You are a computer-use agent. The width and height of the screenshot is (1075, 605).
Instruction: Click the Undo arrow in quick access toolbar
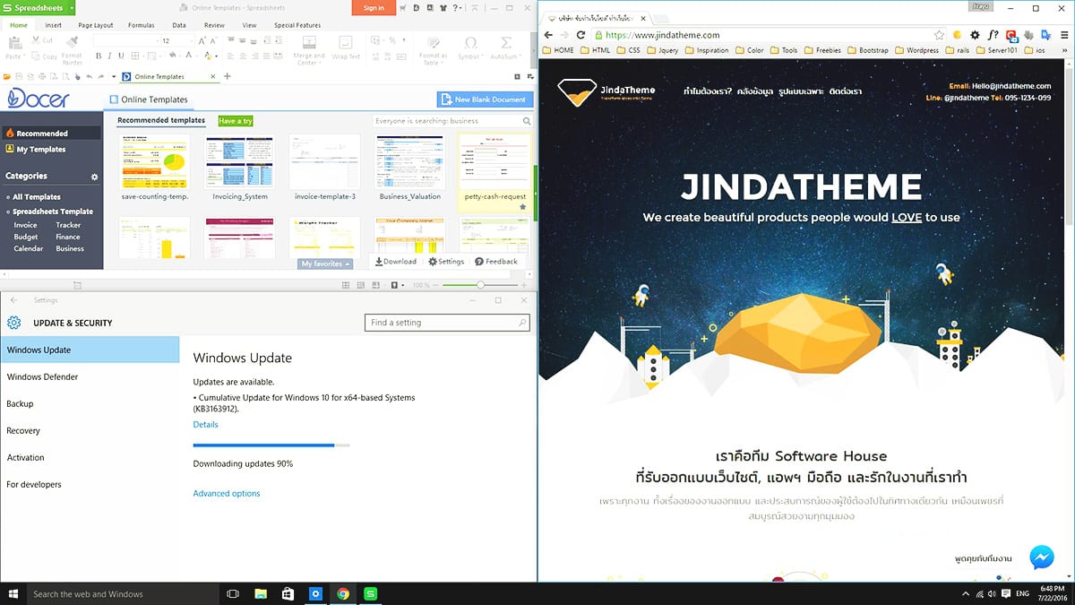89,77
